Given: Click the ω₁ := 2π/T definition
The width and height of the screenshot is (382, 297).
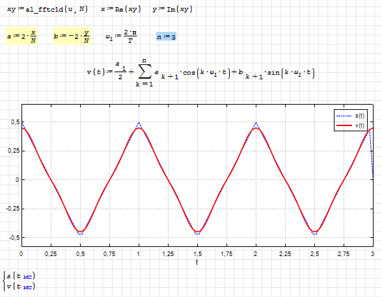Looking at the screenshot, I should [121, 36].
